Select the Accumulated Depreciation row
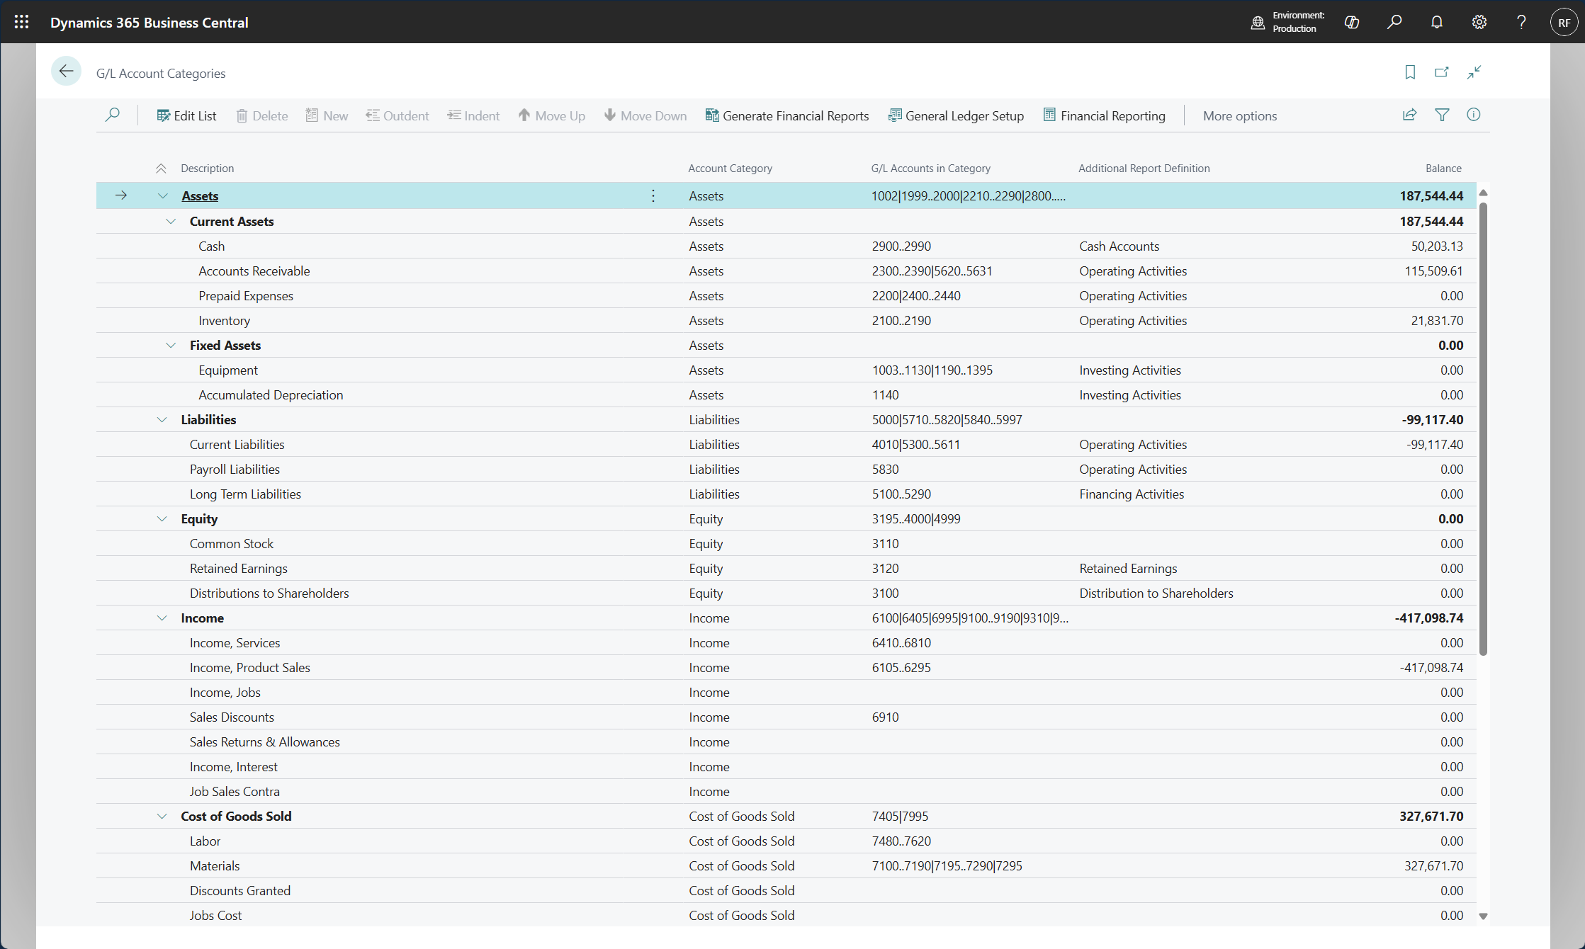 [x=786, y=395]
